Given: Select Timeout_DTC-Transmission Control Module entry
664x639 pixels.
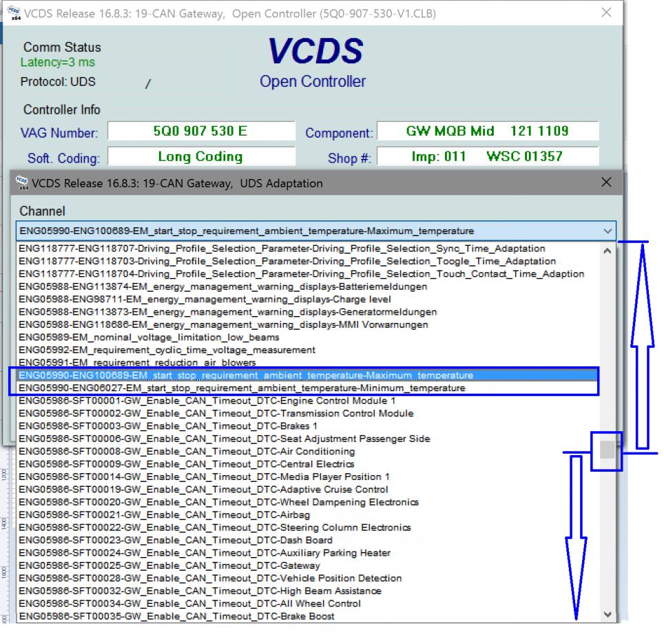Looking at the screenshot, I should coord(309,413).
